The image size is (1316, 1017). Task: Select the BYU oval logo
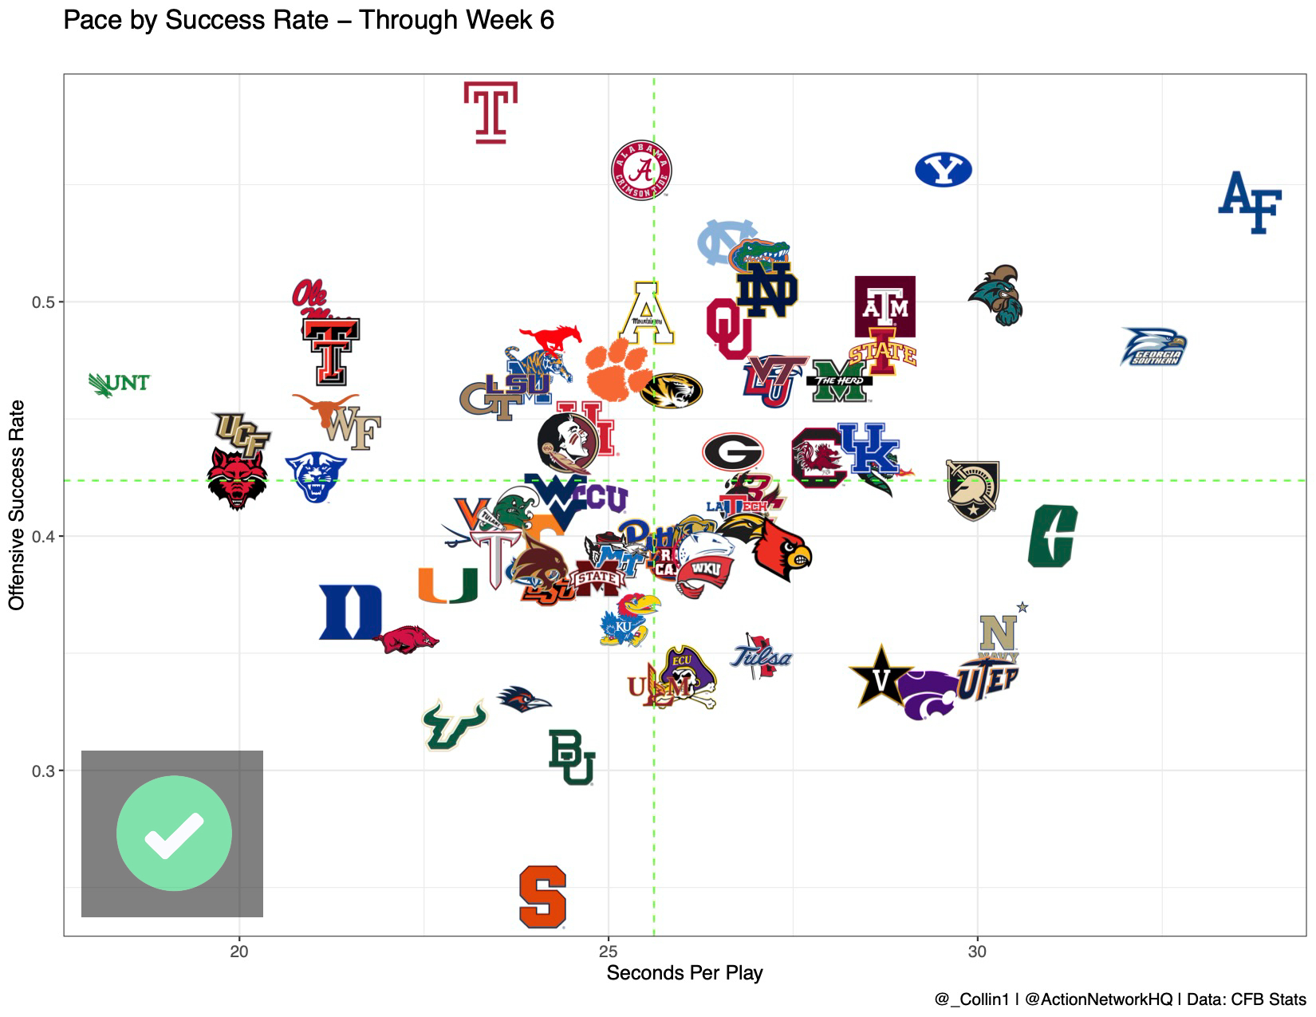pos(944,170)
